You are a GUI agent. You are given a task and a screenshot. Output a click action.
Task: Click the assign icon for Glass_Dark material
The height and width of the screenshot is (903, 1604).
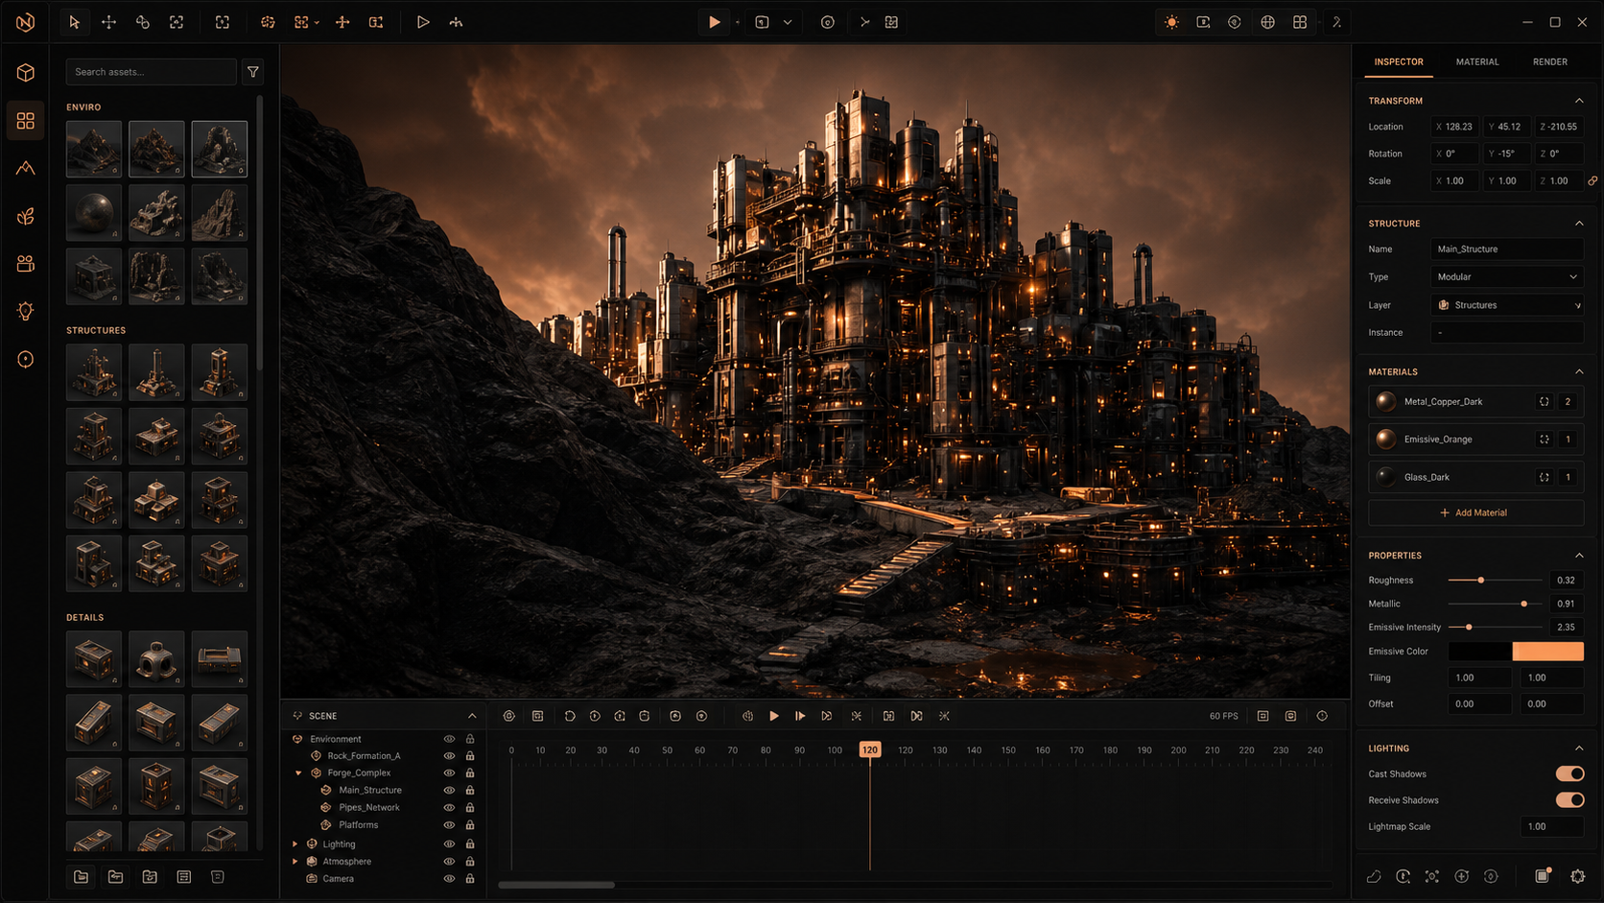pyautogui.click(x=1544, y=477)
